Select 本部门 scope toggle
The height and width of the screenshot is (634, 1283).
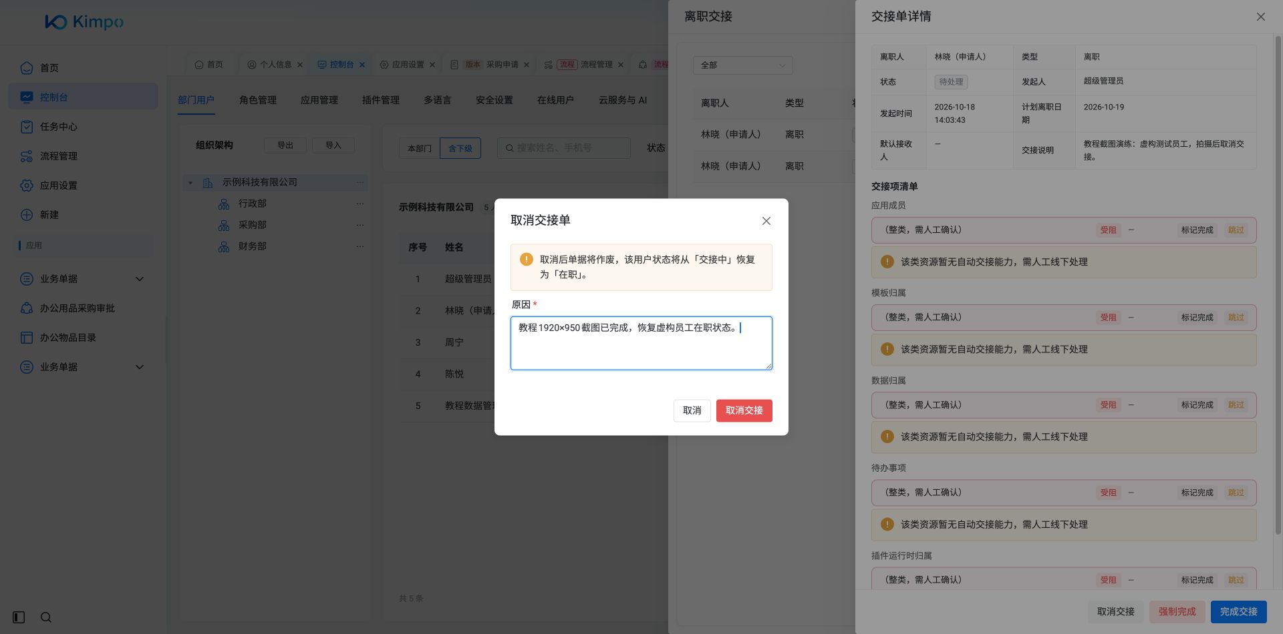point(420,148)
